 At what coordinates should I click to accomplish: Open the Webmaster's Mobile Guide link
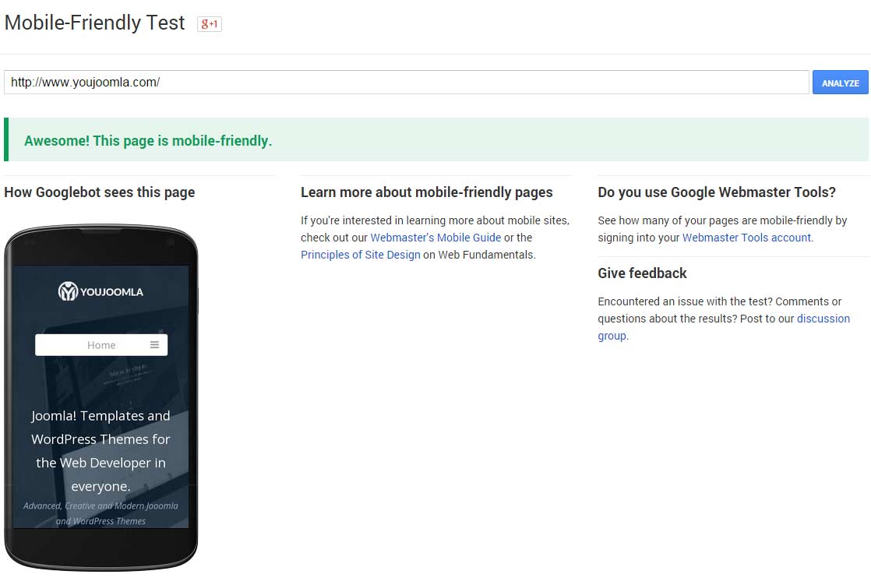tap(436, 238)
